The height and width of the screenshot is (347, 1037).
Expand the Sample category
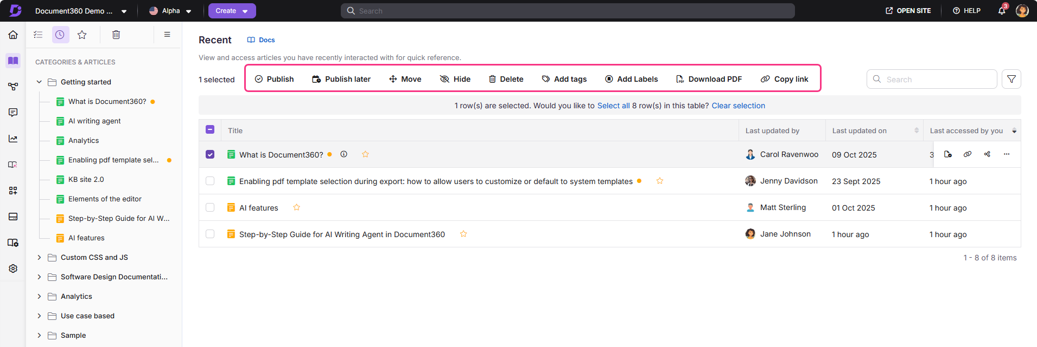click(x=39, y=335)
